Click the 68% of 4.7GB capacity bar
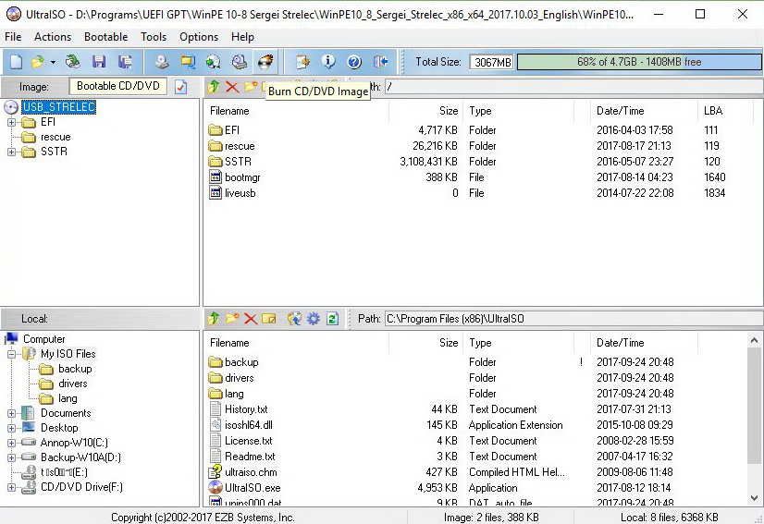 click(639, 62)
